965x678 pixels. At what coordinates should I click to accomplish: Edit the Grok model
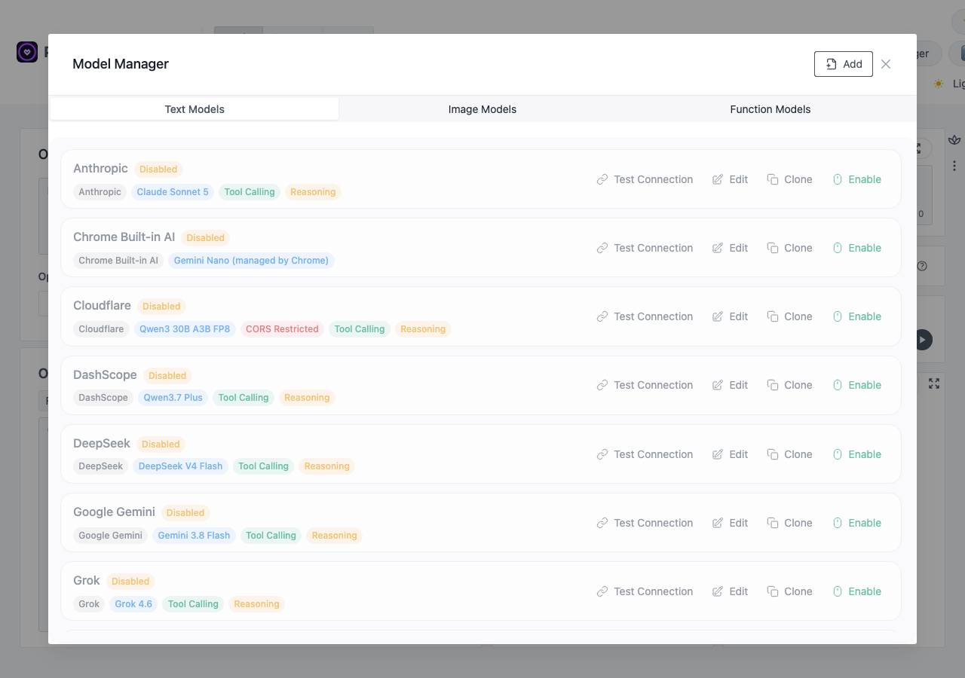point(731,591)
